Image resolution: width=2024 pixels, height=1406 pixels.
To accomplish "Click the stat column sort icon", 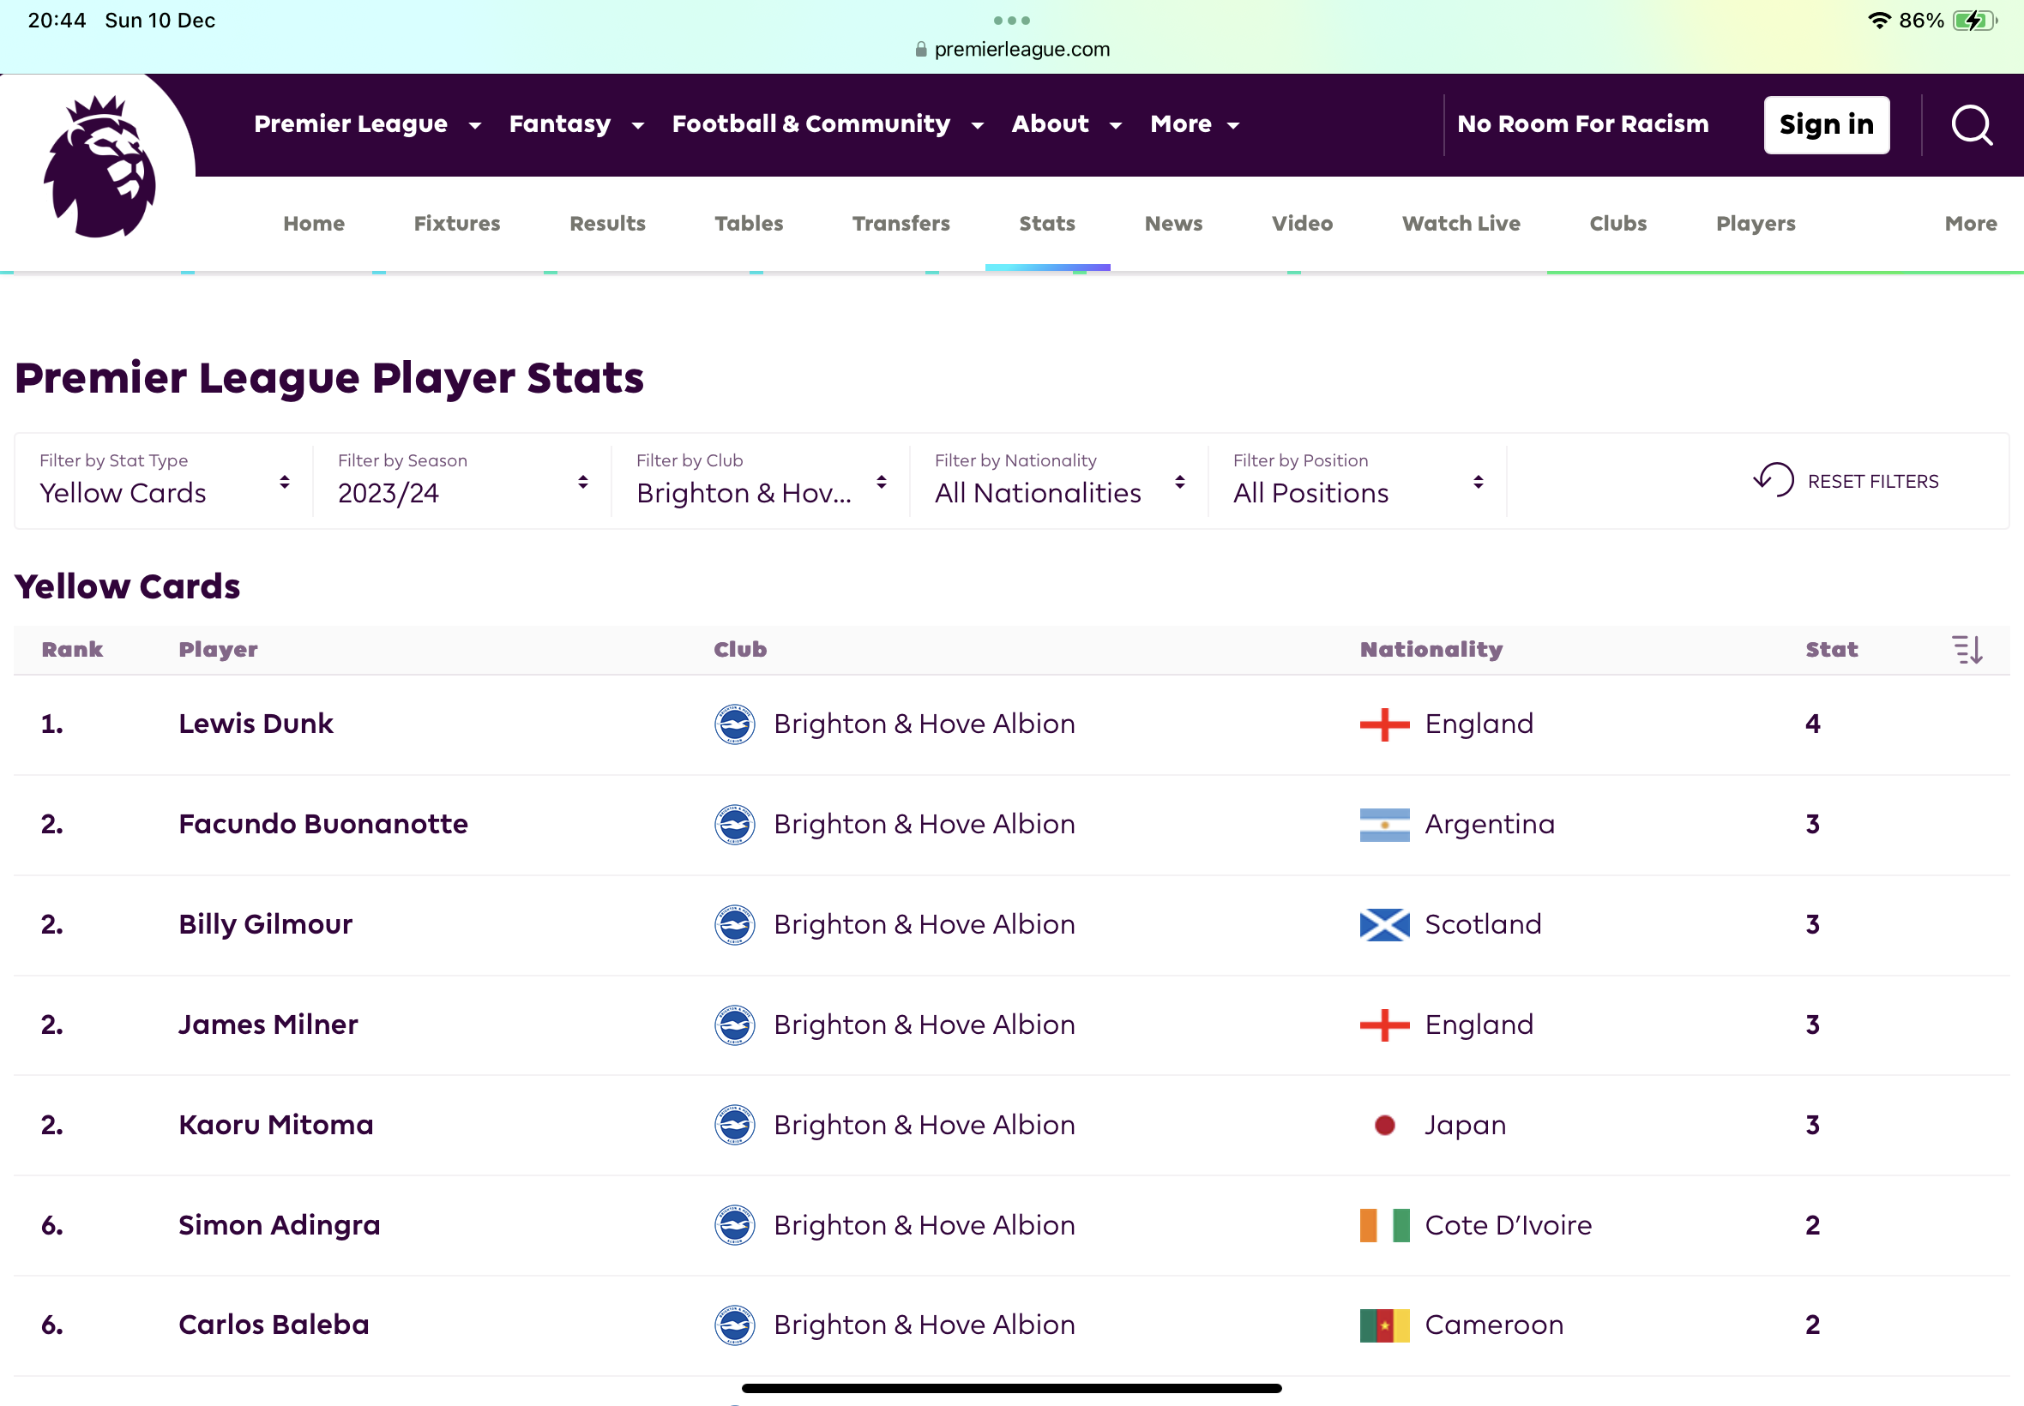I will 1967,650.
